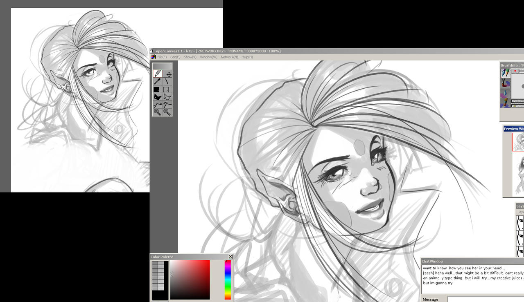Image resolution: width=524 pixels, height=302 pixels.
Task: Select the eraser brush in BrushInfo
Action: (x=505, y=103)
